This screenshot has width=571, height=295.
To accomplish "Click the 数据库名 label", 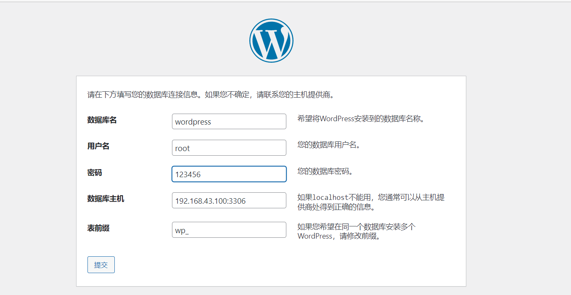I will click(x=102, y=120).
